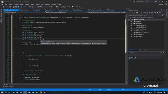This screenshot has width=168, height=94.
Task: Click the bookmark toggle toolbar icon
Action: (x=72, y=7)
